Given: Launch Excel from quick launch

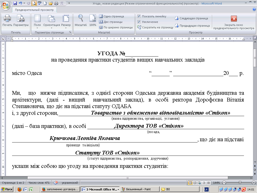Looking at the screenshot, I should coord(31,189).
